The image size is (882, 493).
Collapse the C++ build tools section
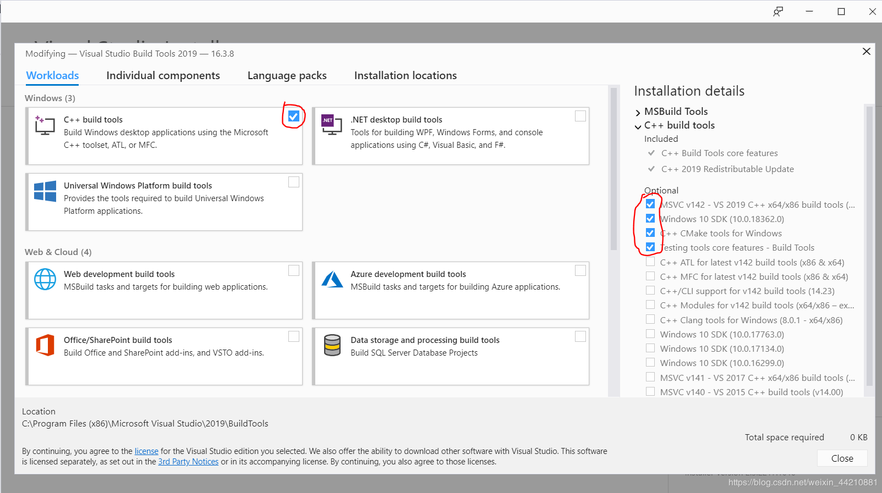(638, 126)
